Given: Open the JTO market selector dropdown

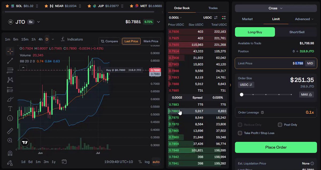Looking at the screenshot, I should click(38, 22).
